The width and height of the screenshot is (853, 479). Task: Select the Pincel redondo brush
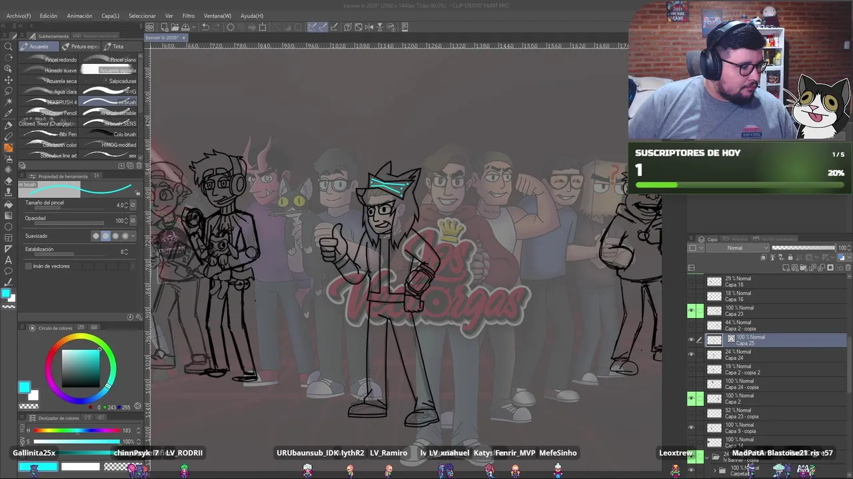click(x=49, y=60)
